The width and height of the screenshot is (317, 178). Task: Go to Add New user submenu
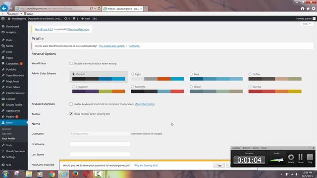(7, 134)
